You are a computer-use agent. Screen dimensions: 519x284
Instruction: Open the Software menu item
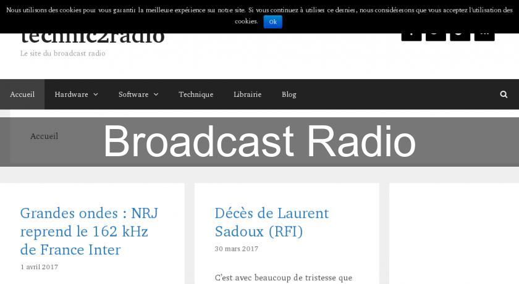133,94
